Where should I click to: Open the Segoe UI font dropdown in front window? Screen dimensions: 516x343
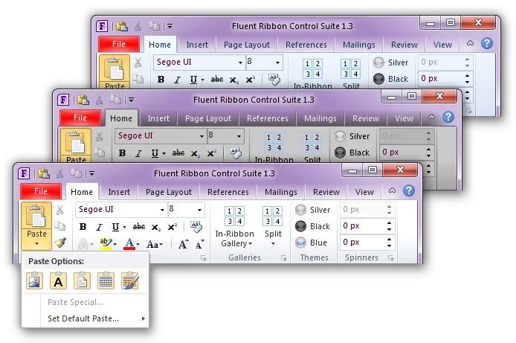click(x=162, y=210)
